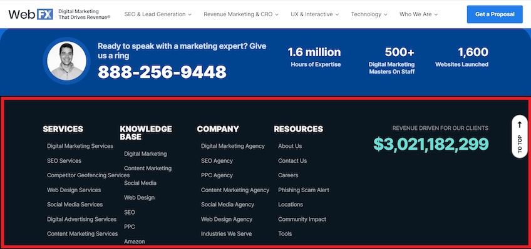Open PPC Agency link
The height and width of the screenshot is (249, 531).
(x=217, y=175)
